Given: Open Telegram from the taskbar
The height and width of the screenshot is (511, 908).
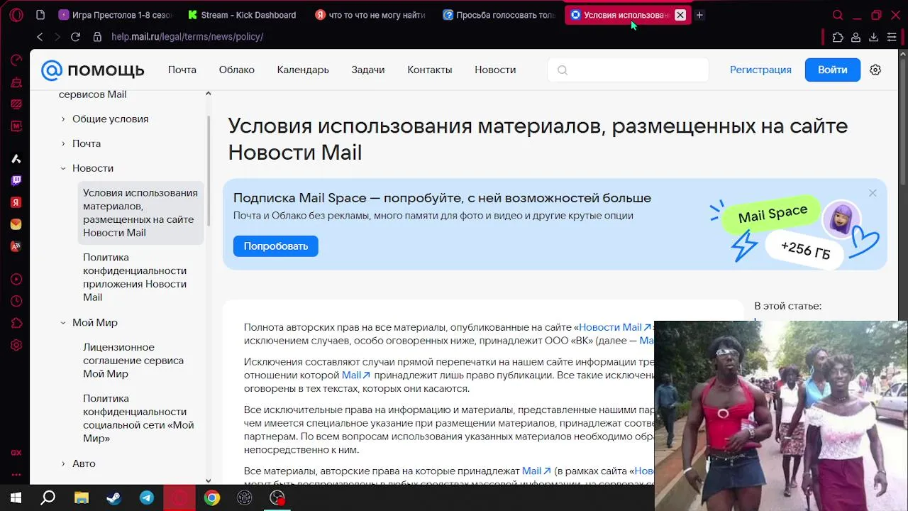Looking at the screenshot, I should pos(147,498).
